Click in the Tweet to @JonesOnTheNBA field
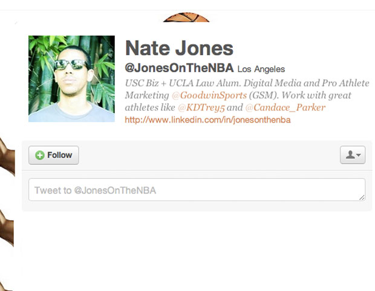 tap(194, 190)
